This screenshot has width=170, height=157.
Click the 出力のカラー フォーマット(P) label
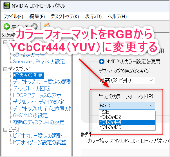126,96
